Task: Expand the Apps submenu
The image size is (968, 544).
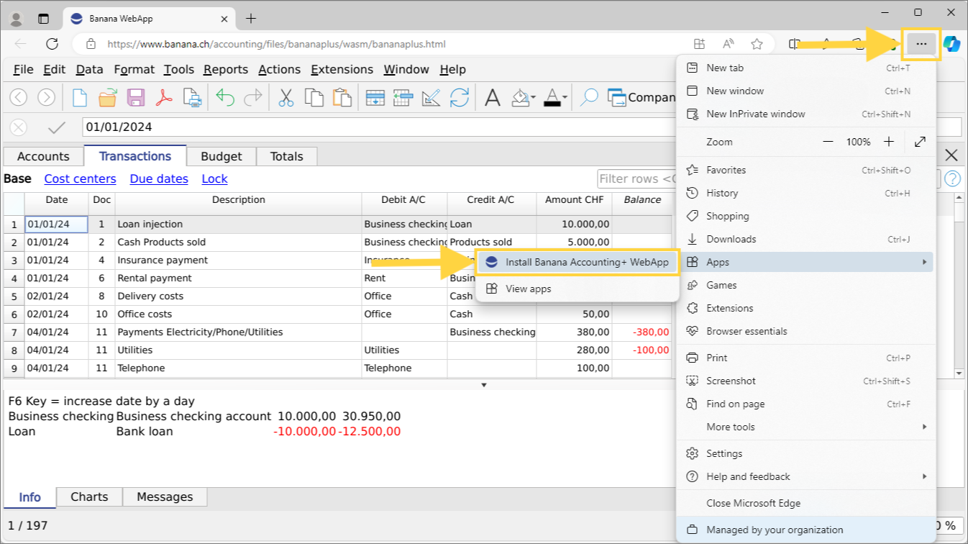Action: (717, 261)
